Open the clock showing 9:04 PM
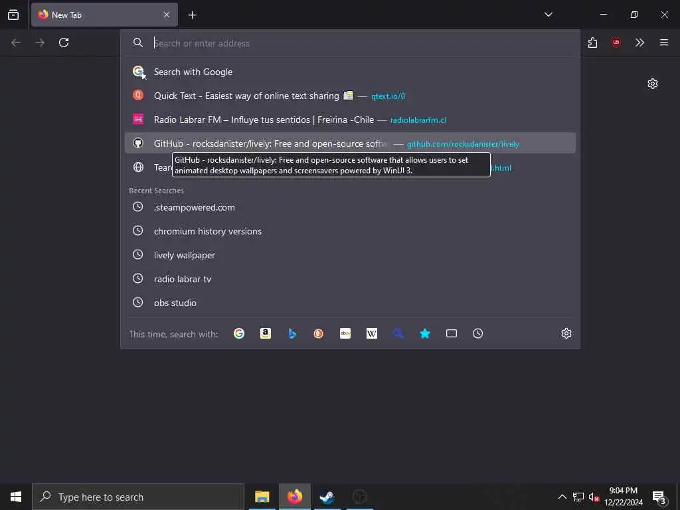680x510 pixels. (623, 497)
